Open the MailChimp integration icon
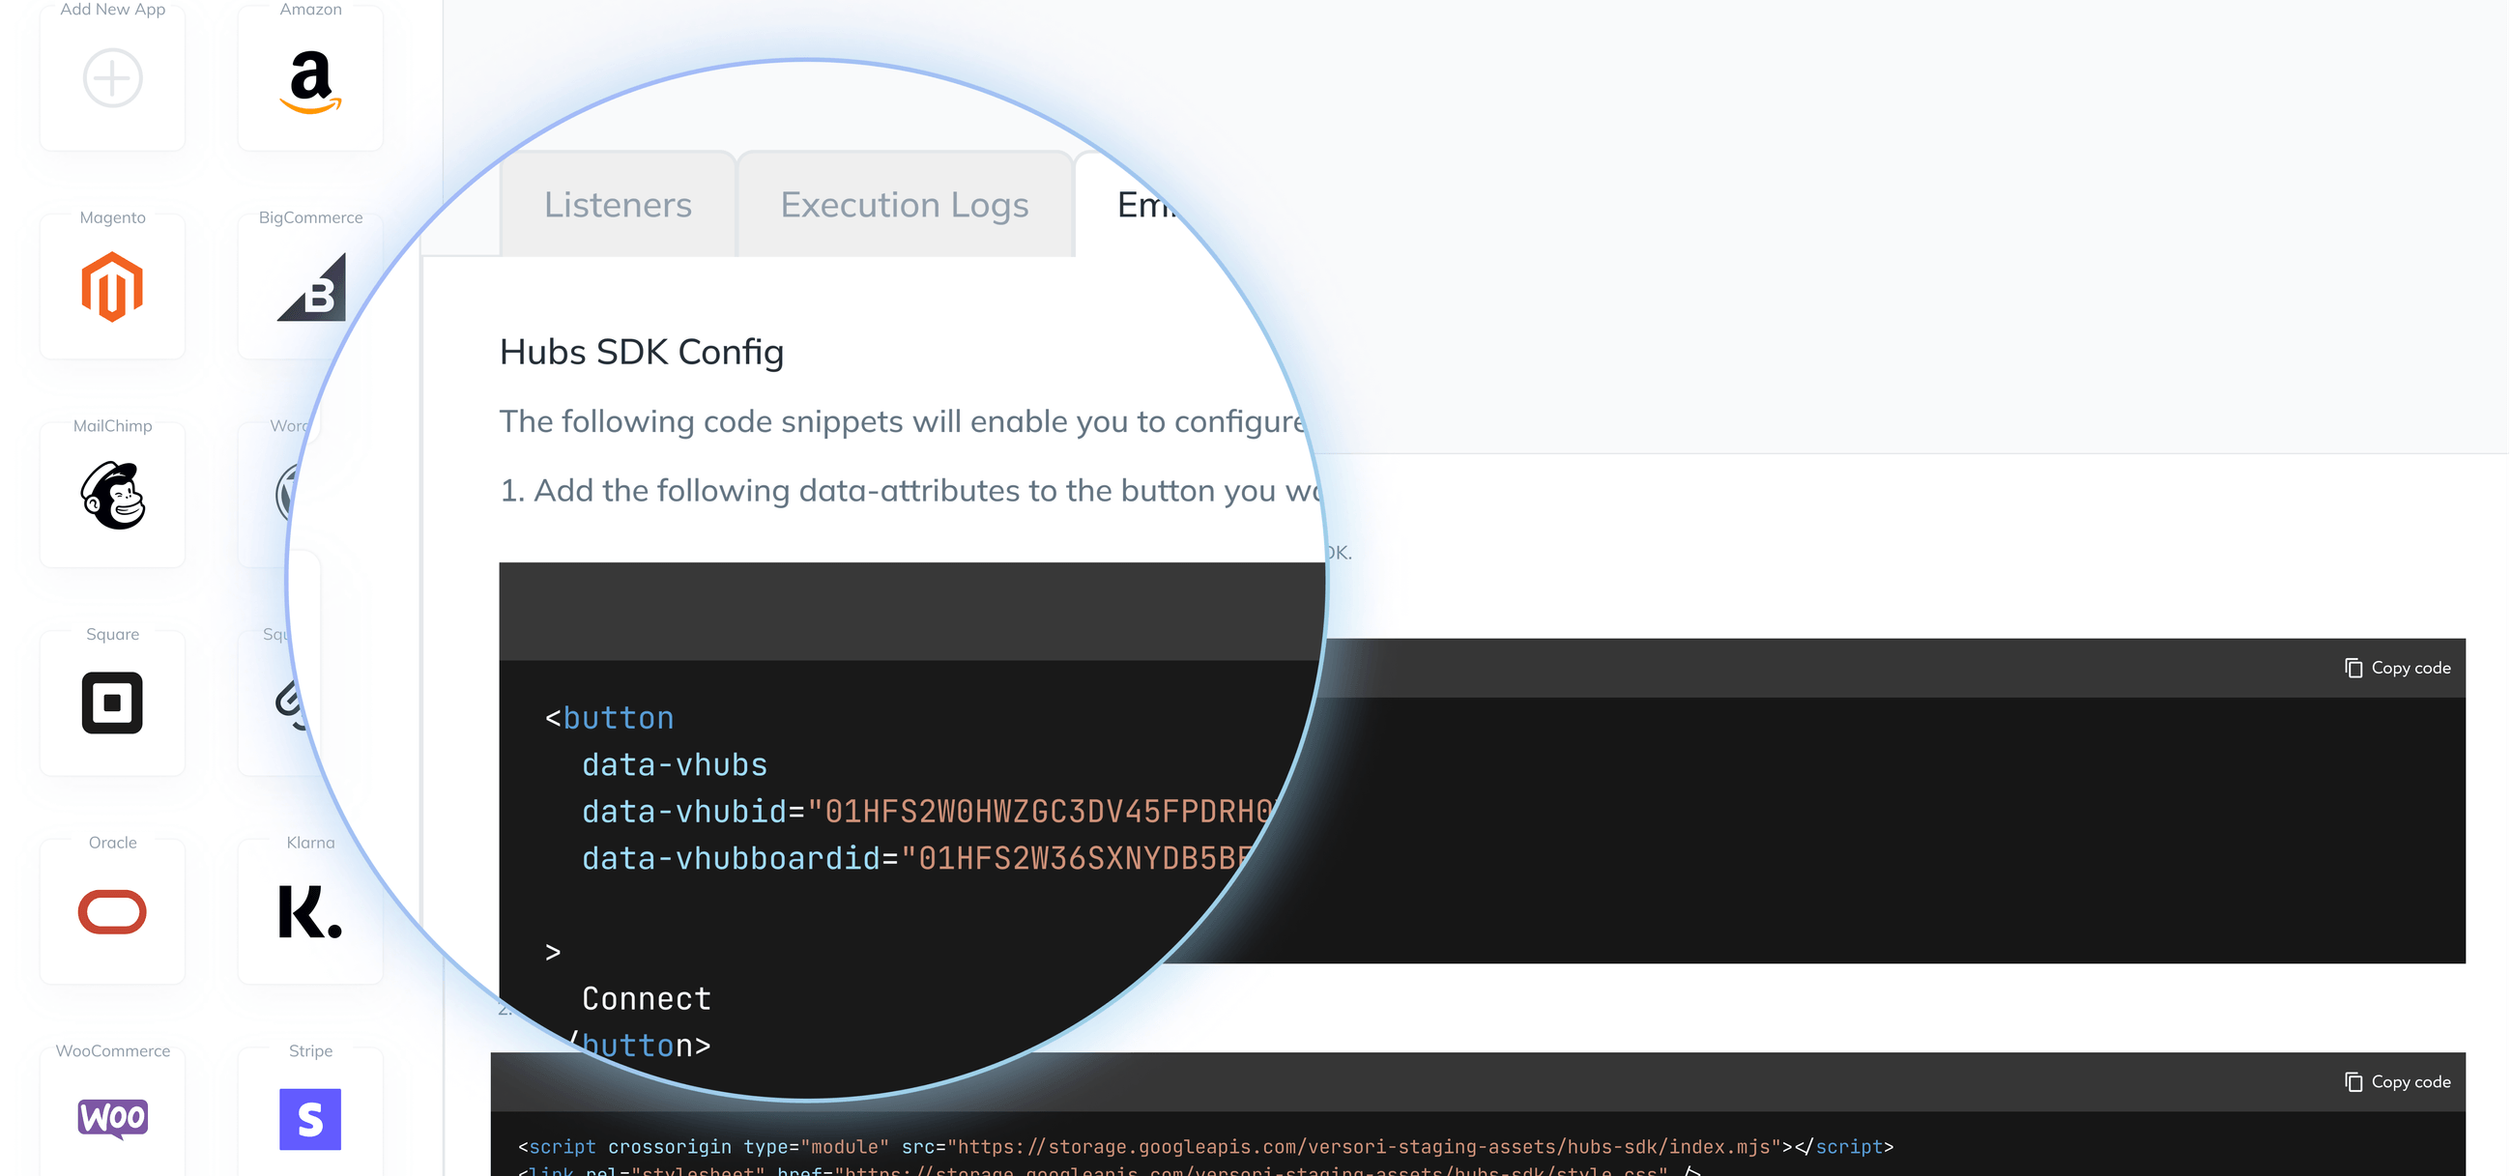Viewport: 2513px width, 1176px height. (x=111, y=498)
